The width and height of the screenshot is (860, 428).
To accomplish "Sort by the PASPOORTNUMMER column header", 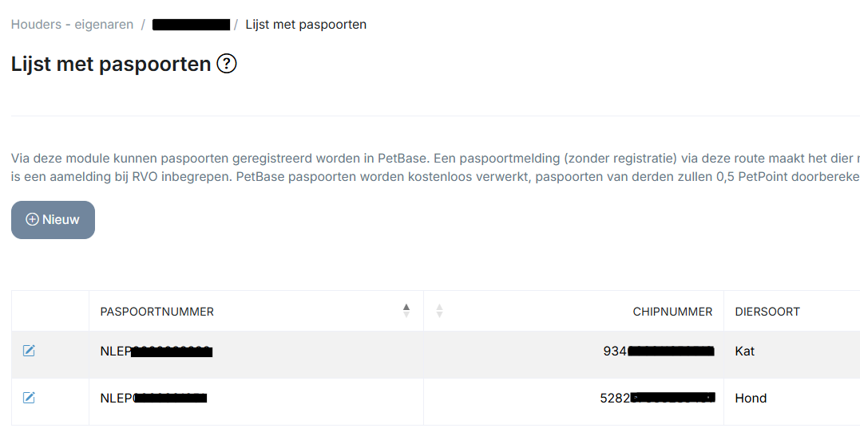I will tap(157, 312).
